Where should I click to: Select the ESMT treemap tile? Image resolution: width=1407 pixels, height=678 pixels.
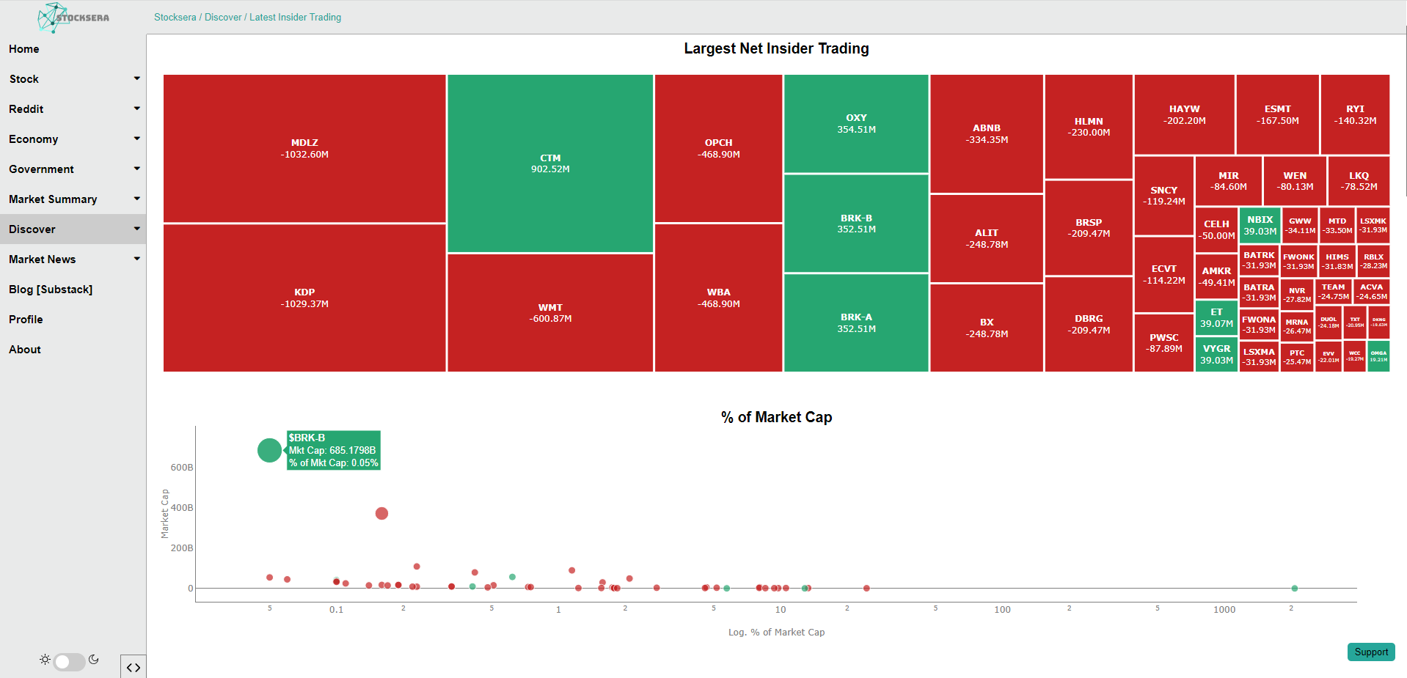coord(1277,114)
